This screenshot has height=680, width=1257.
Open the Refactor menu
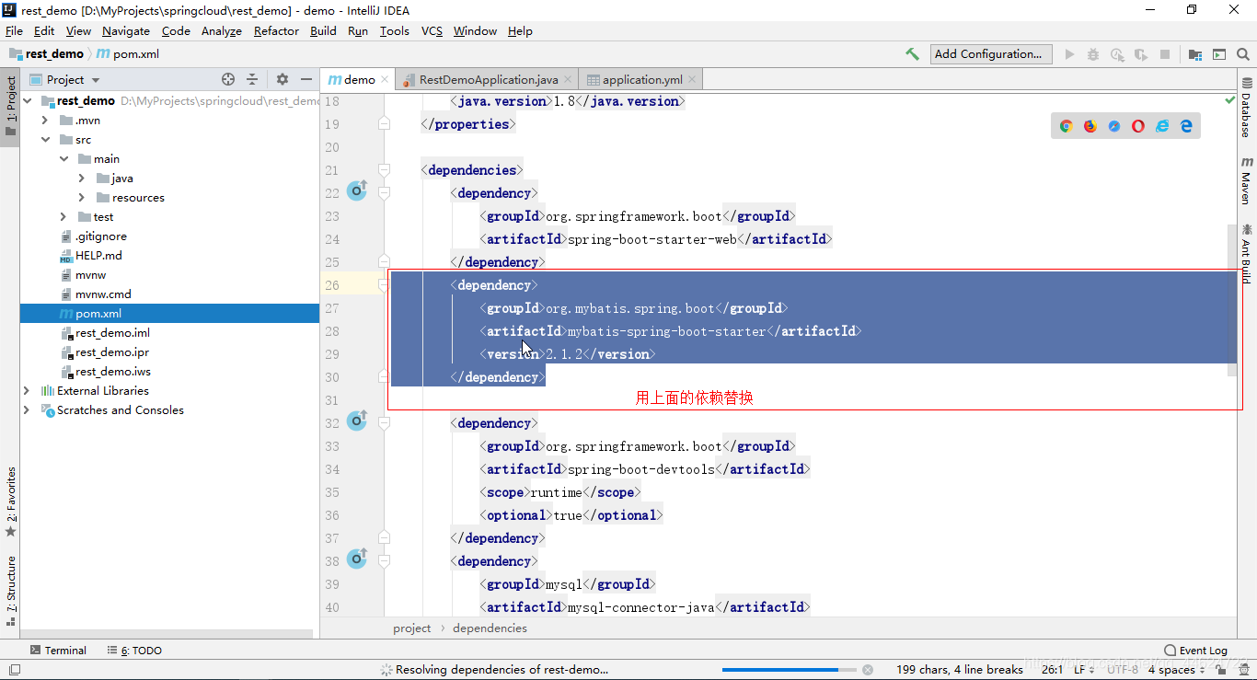(x=276, y=30)
